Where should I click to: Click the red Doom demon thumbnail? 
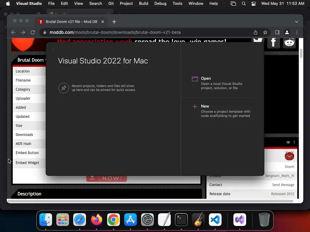(x=289, y=156)
